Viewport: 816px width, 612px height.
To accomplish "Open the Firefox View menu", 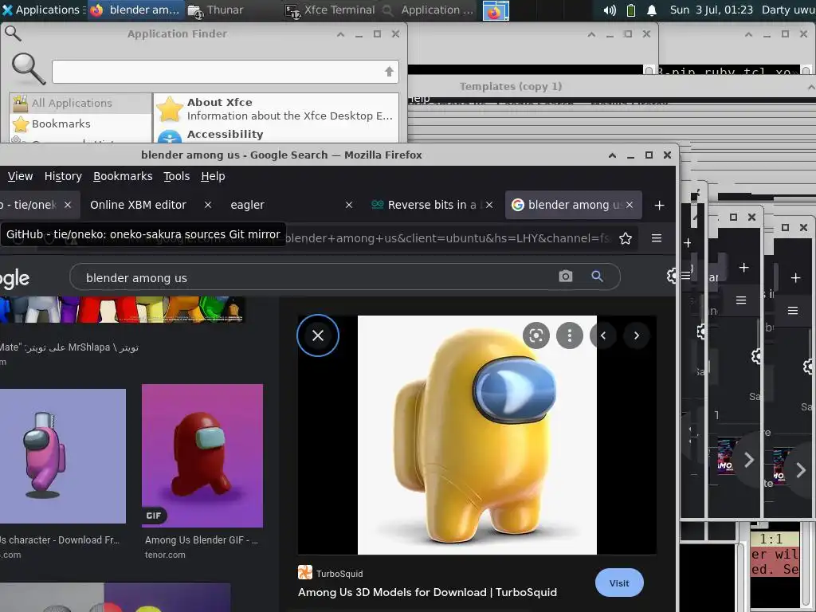I will coord(20,176).
